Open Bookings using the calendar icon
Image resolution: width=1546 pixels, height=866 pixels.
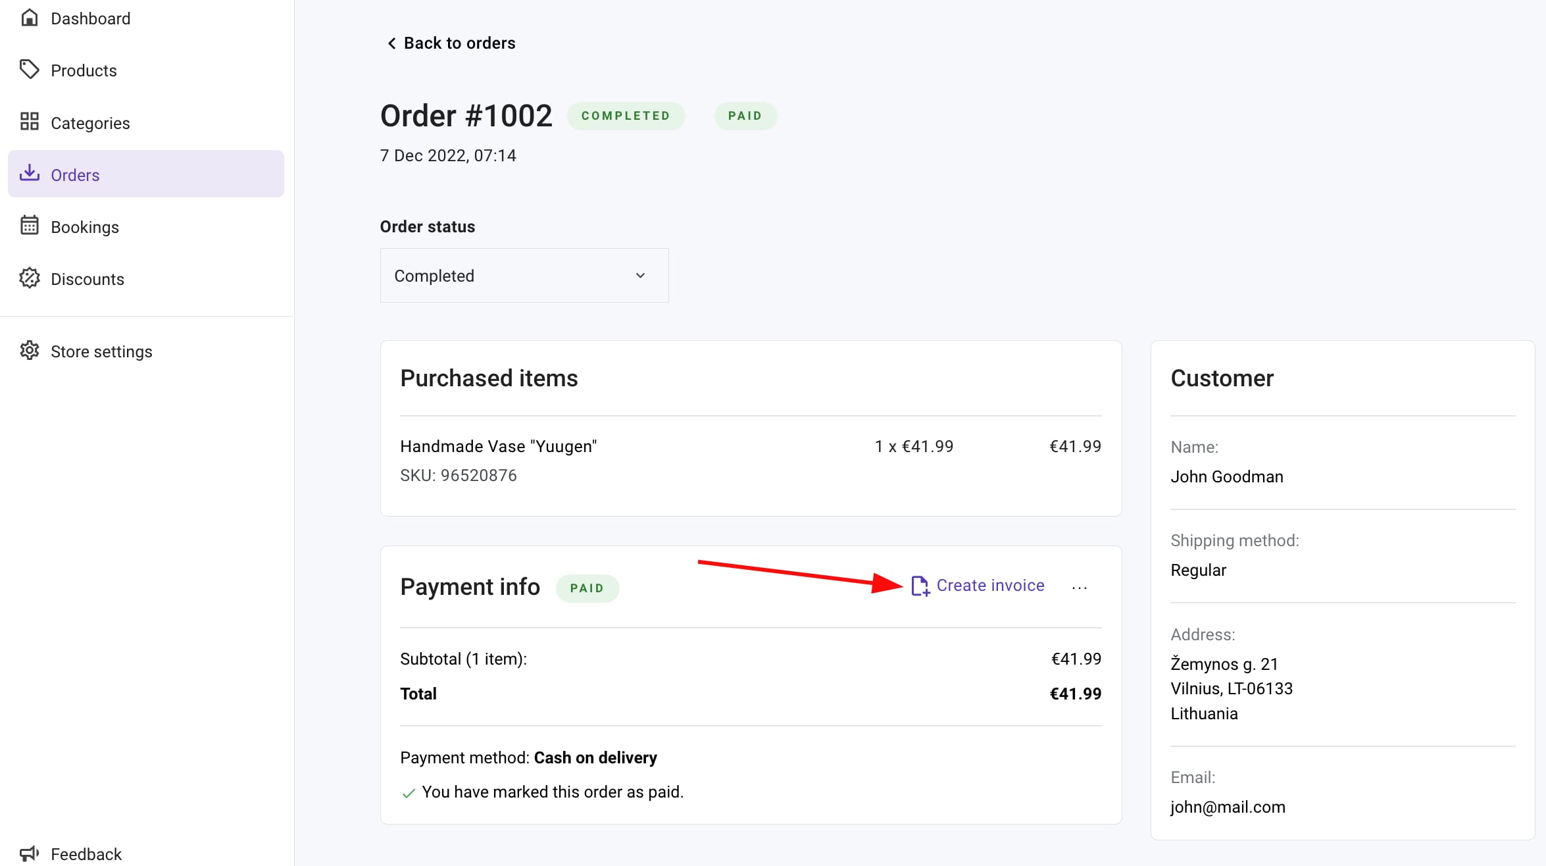pyautogui.click(x=30, y=226)
